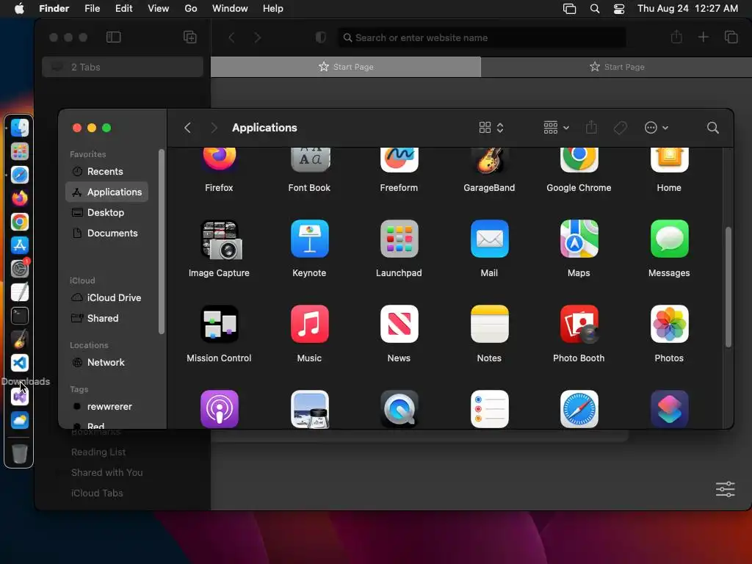Open the Finder group-by dropdown

(556, 128)
